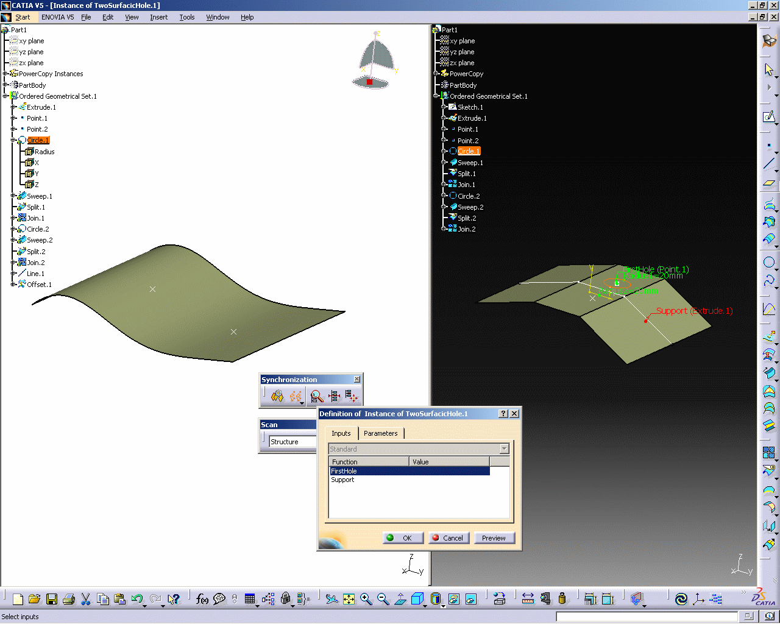Click the Undo arrow icon

[136, 599]
